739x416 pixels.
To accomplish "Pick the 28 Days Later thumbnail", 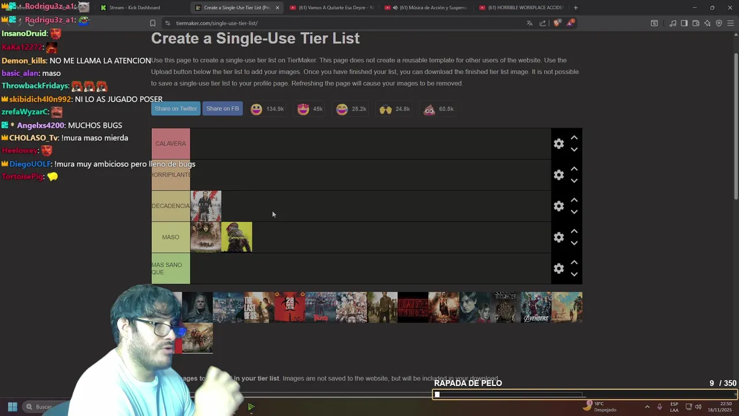I will click(290, 307).
